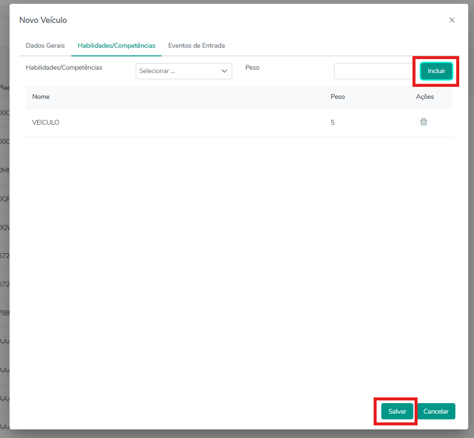This screenshot has width=474, height=438.
Task: Switch to the Dados Gerais tab
Action: click(x=45, y=46)
